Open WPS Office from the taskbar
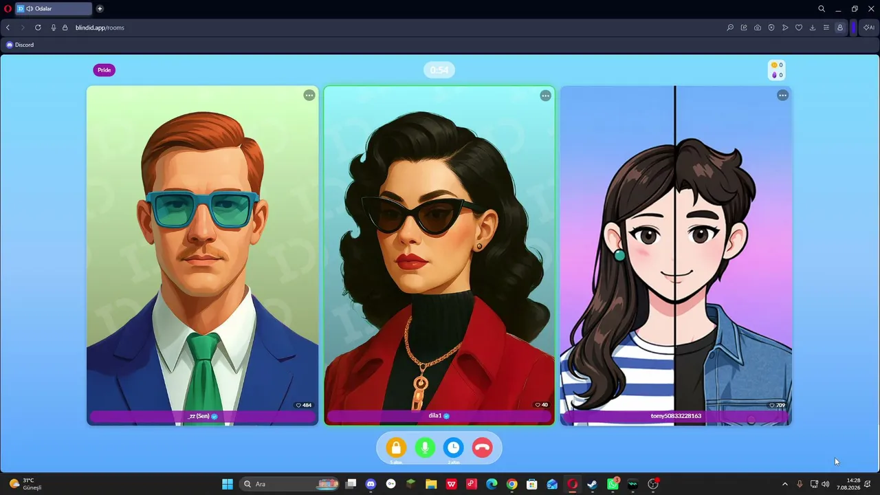 tap(452, 484)
